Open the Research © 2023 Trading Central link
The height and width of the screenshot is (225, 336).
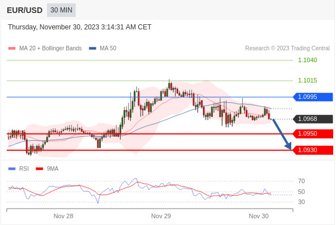(x=287, y=49)
